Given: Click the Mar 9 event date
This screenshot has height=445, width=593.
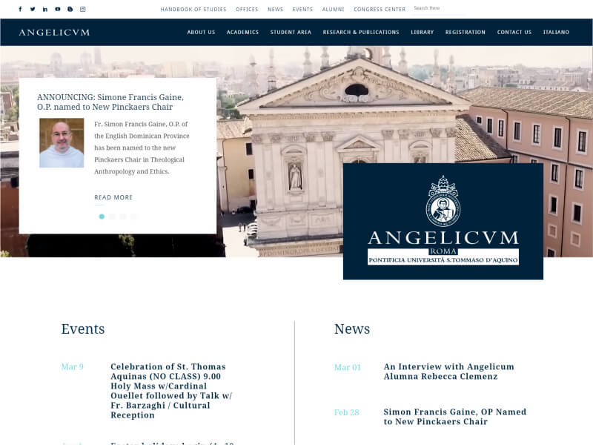Looking at the screenshot, I should click(x=72, y=366).
